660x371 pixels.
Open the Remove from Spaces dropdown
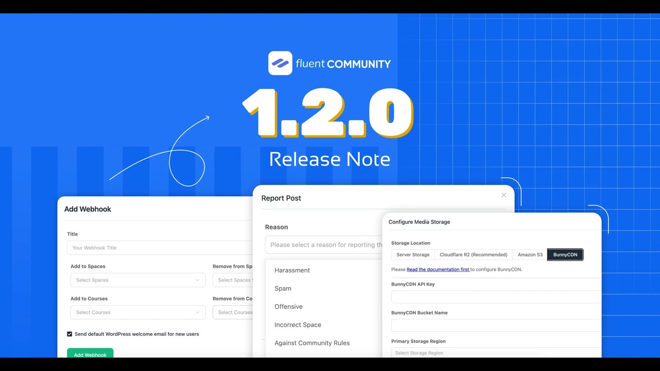click(x=233, y=280)
